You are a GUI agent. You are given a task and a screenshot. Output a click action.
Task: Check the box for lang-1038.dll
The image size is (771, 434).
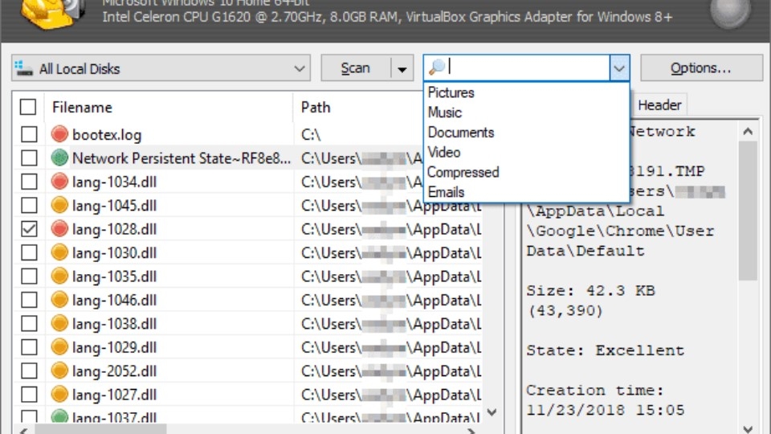pyautogui.click(x=29, y=323)
